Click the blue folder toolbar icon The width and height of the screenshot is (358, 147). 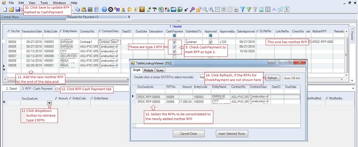click(x=173, y=9)
